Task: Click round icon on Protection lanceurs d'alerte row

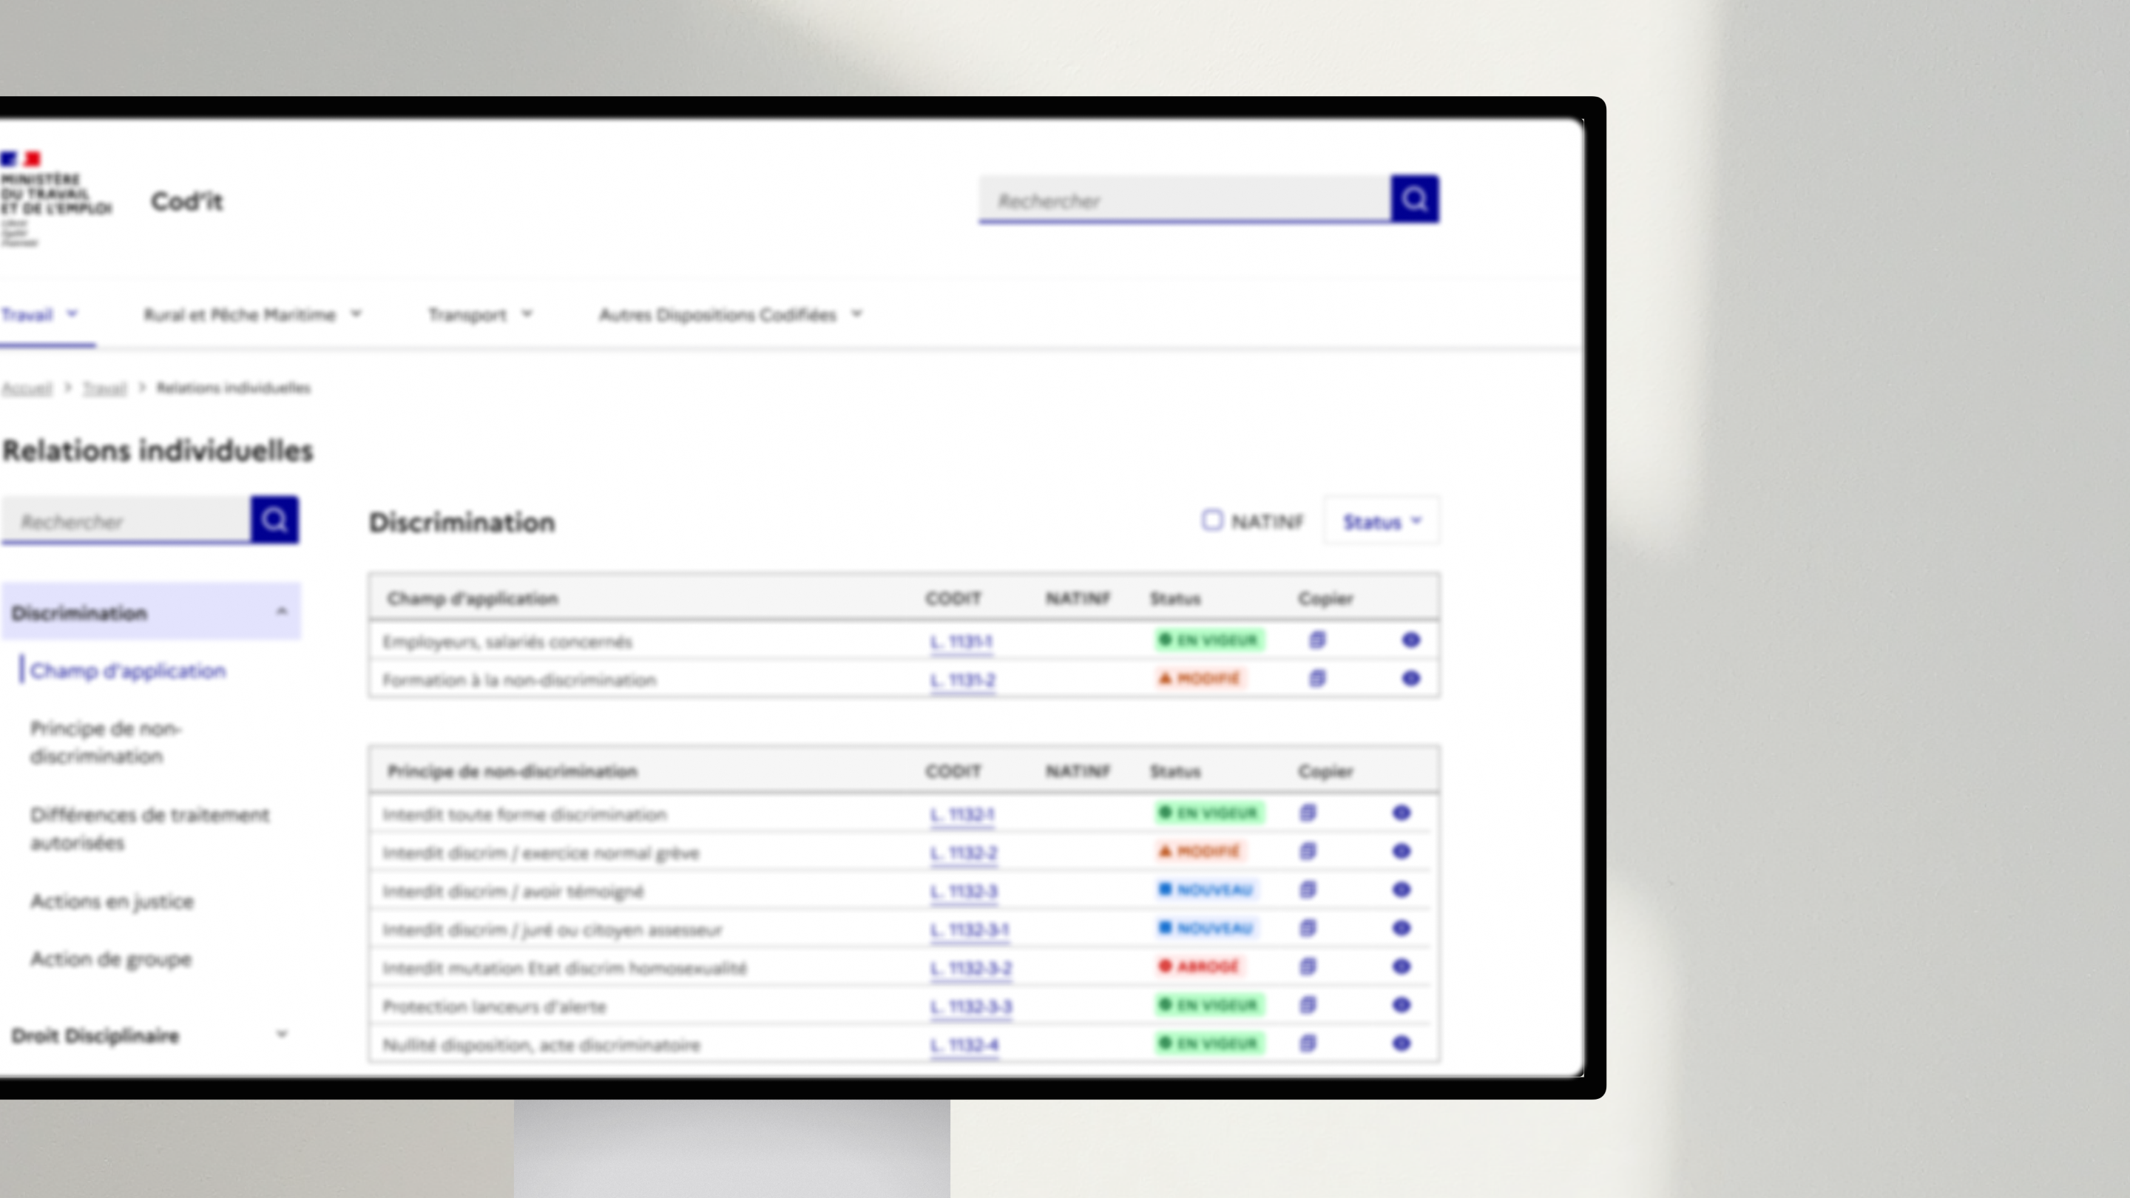Action: tap(1401, 1004)
